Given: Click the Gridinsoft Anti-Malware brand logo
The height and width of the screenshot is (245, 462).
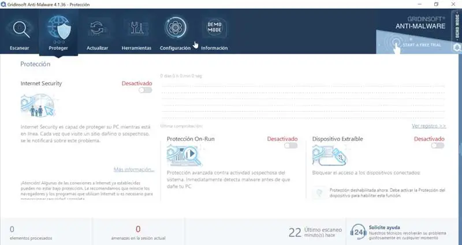Looking at the screenshot, I should click(420, 23).
